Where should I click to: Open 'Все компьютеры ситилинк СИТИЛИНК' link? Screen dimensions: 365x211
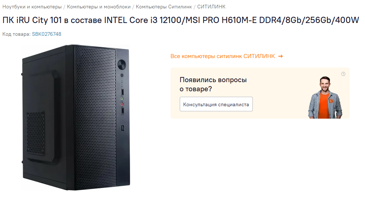223,56
